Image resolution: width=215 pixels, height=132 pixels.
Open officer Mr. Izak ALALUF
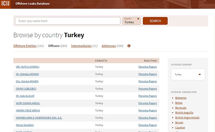tap(25, 96)
